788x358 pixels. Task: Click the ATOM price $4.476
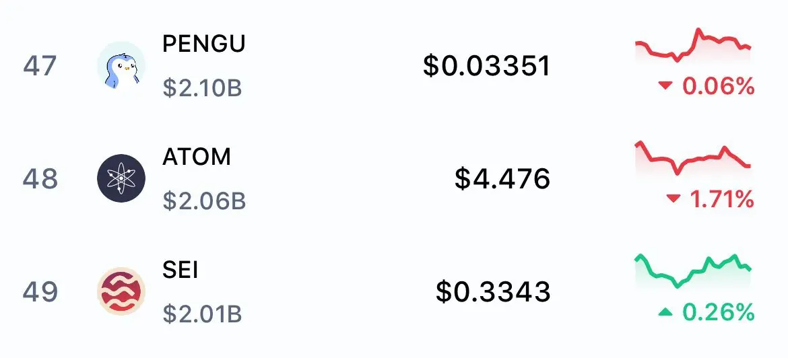point(502,179)
